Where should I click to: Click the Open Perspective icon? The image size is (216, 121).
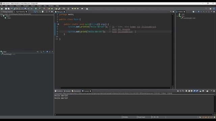tap(210, 9)
